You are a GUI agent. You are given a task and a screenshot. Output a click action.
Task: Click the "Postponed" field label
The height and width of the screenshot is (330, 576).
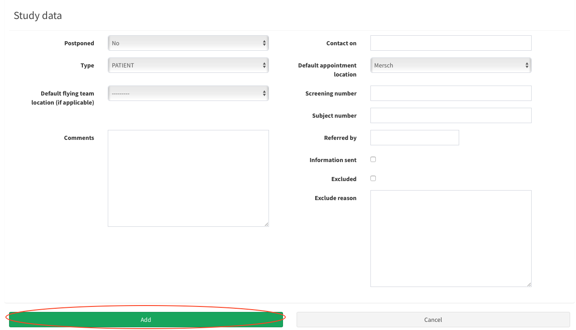[x=79, y=43]
